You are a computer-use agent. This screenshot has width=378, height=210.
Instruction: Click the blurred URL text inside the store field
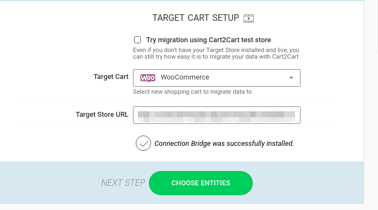(216, 117)
